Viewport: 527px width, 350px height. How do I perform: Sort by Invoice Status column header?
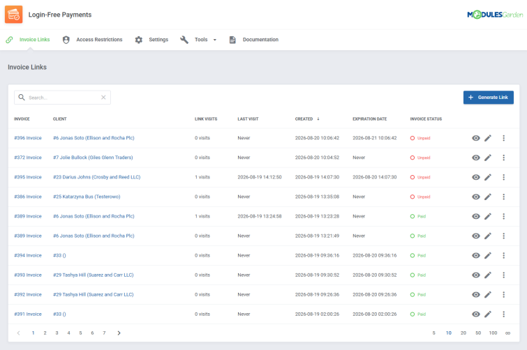pos(426,119)
